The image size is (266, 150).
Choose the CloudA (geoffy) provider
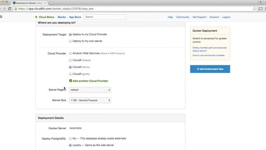(x=70, y=74)
